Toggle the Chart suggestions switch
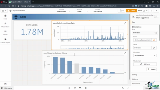This screenshot has height=90, width=160. [156, 16]
